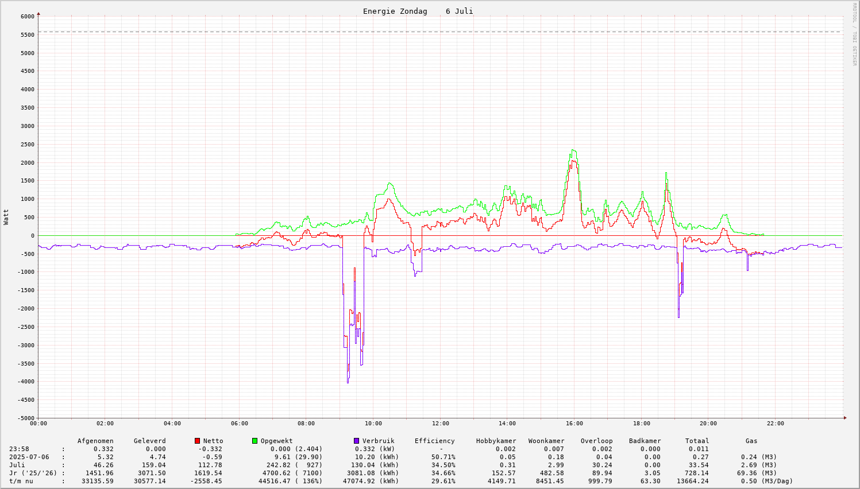Select the Woonkamer column header
Viewport: 860px width, 489px height.
[546, 441]
